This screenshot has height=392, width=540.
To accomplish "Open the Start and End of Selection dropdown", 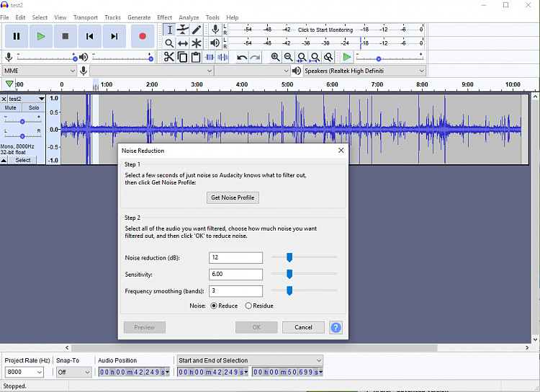I will coord(250,360).
